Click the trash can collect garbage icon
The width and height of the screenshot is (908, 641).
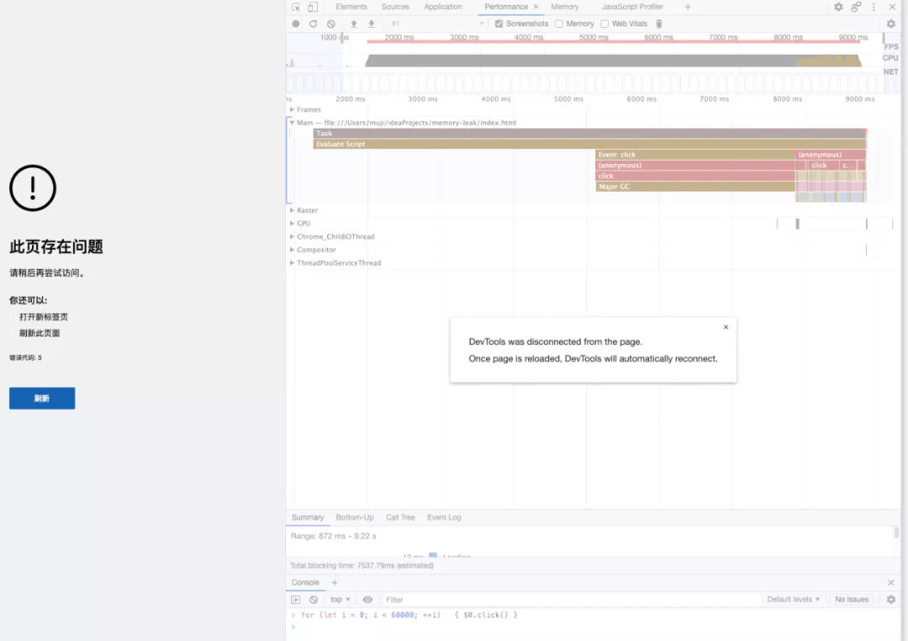(659, 24)
